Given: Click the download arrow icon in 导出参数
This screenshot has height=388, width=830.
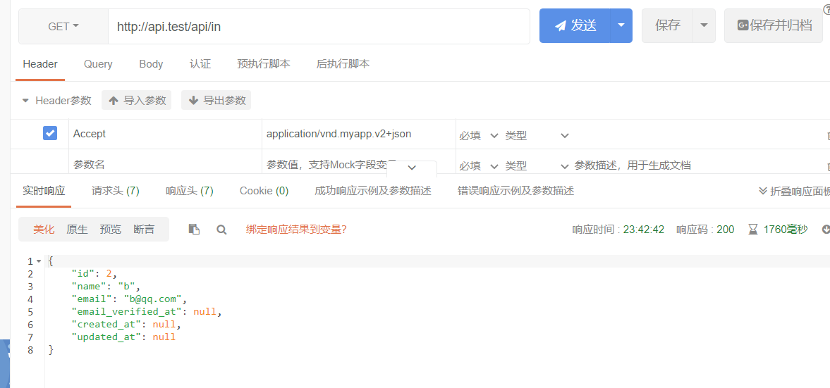Looking at the screenshot, I should pyautogui.click(x=194, y=100).
